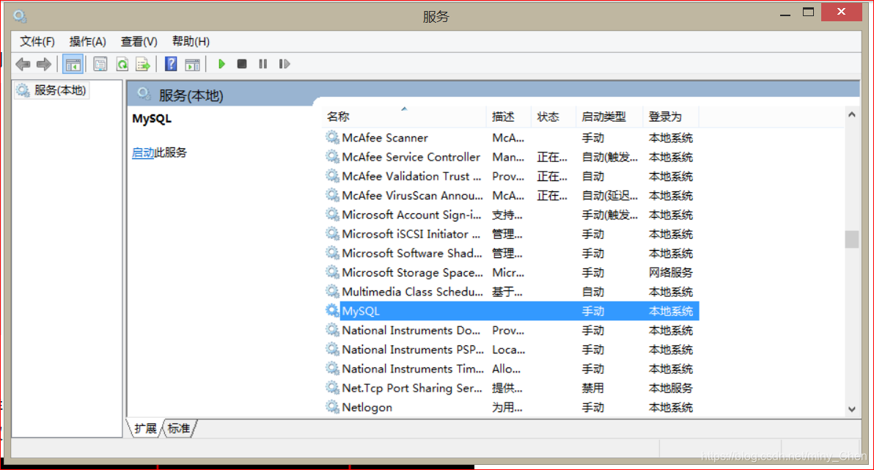Switch to the 扩展 tab
The width and height of the screenshot is (874, 470).
(145, 428)
